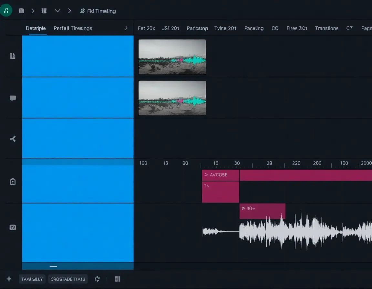Click the list view icon near top left
This screenshot has height=289, width=372.
pos(44,10)
